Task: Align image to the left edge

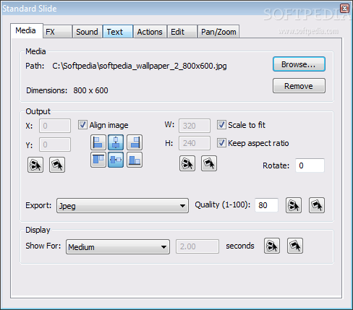Action: tap(98, 142)
